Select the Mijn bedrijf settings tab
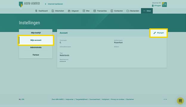Image resolution: width=186 pixels, height=107 pixels. 36,33
